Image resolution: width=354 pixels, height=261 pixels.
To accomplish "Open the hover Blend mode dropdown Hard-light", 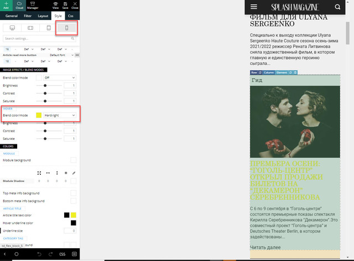I will coord(60,116).
